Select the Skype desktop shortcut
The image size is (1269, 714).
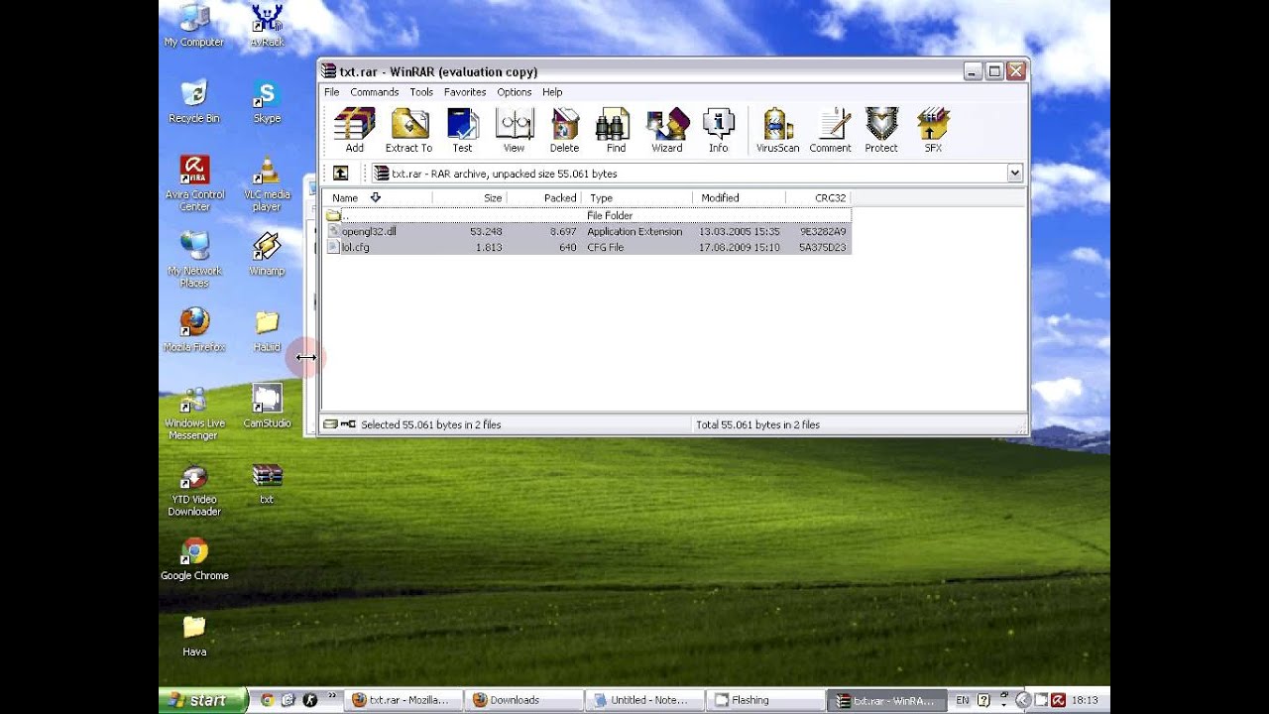tap(267, 102)
